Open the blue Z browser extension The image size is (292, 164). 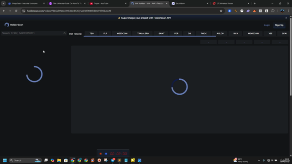pyautogui.click(x=229, y=11)
